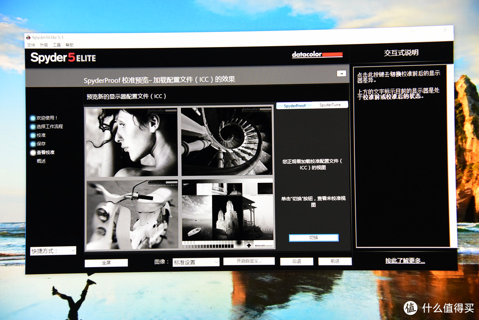Screen dimensions: 479x320
Task: Switch to the SpyderTune tab
Action: pyautogui.click(x=330, y=105)
